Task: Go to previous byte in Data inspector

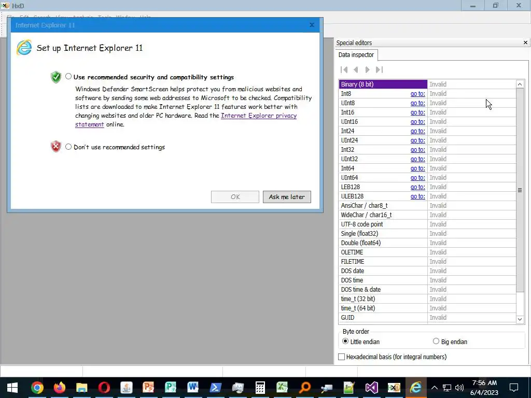Action: (x=356, y=70)
